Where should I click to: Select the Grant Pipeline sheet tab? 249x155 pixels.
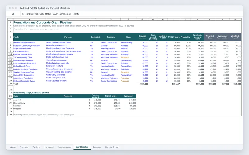[x=82, y=147]
